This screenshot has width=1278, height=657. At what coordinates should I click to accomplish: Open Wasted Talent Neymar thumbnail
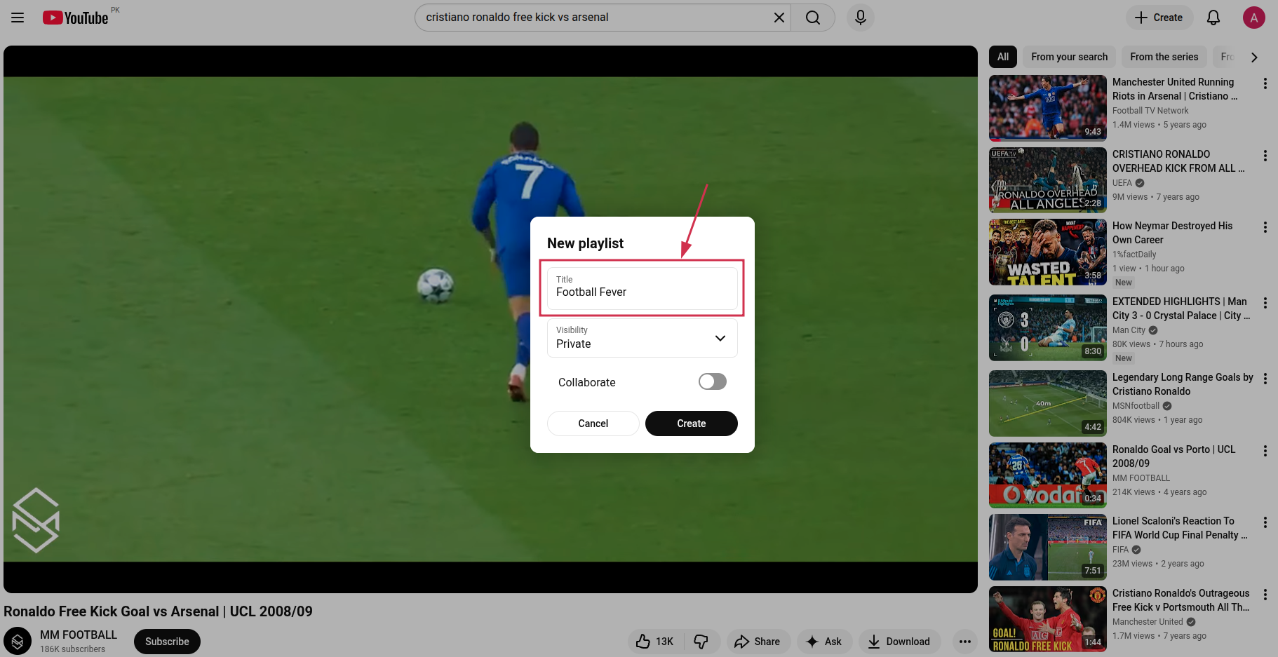pyautogui.click(x=1048, y=252)
